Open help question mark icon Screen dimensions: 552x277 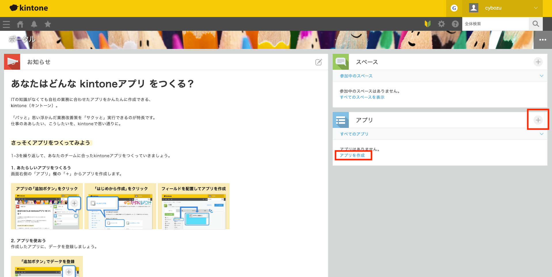[x=455, y=24]
